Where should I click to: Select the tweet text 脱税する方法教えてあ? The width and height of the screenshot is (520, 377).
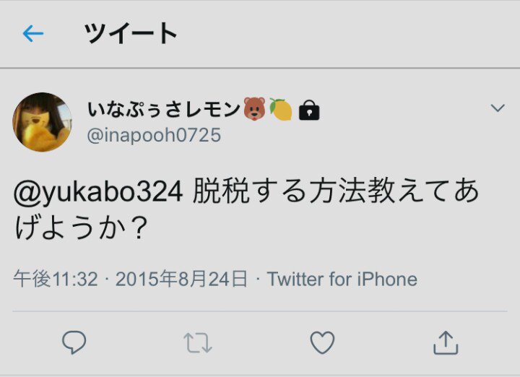[x=336, y=191]
